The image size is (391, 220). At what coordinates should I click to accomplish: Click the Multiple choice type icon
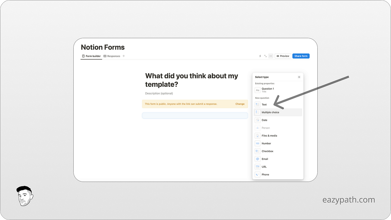tap(258, 112)
